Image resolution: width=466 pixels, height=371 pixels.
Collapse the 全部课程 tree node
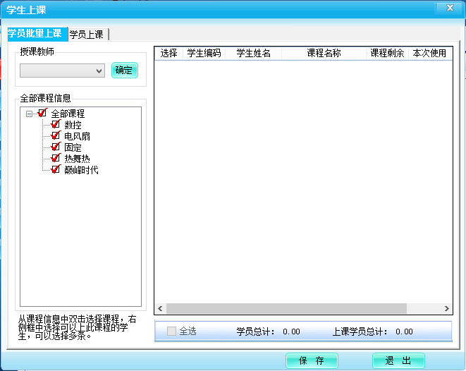[x=29, y=114]
